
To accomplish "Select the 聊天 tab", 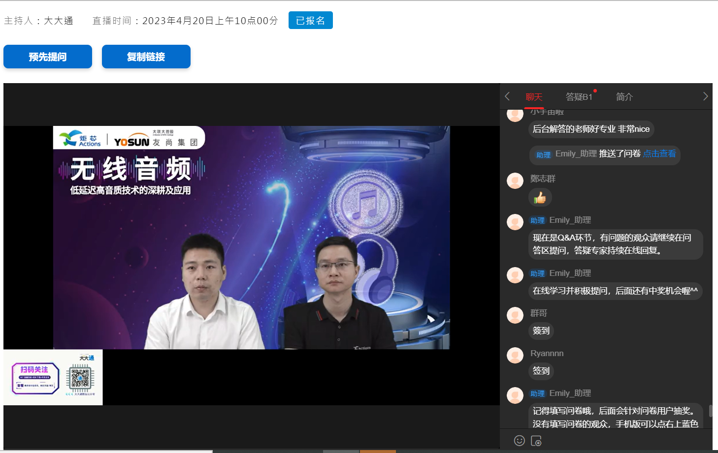I will click(535, 97).
